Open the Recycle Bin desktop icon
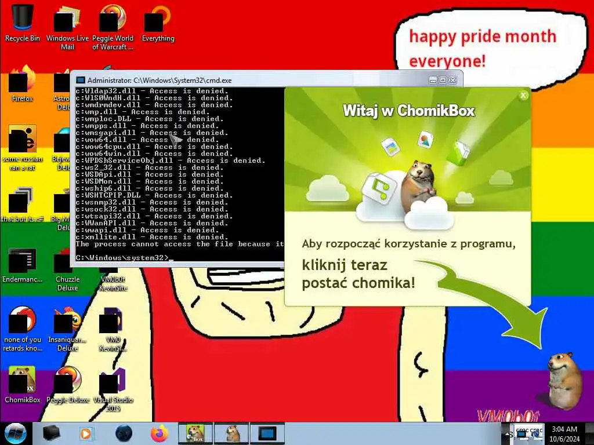This screenshot has height=445, width=594. pyautogui.click(x=23, y=23)
